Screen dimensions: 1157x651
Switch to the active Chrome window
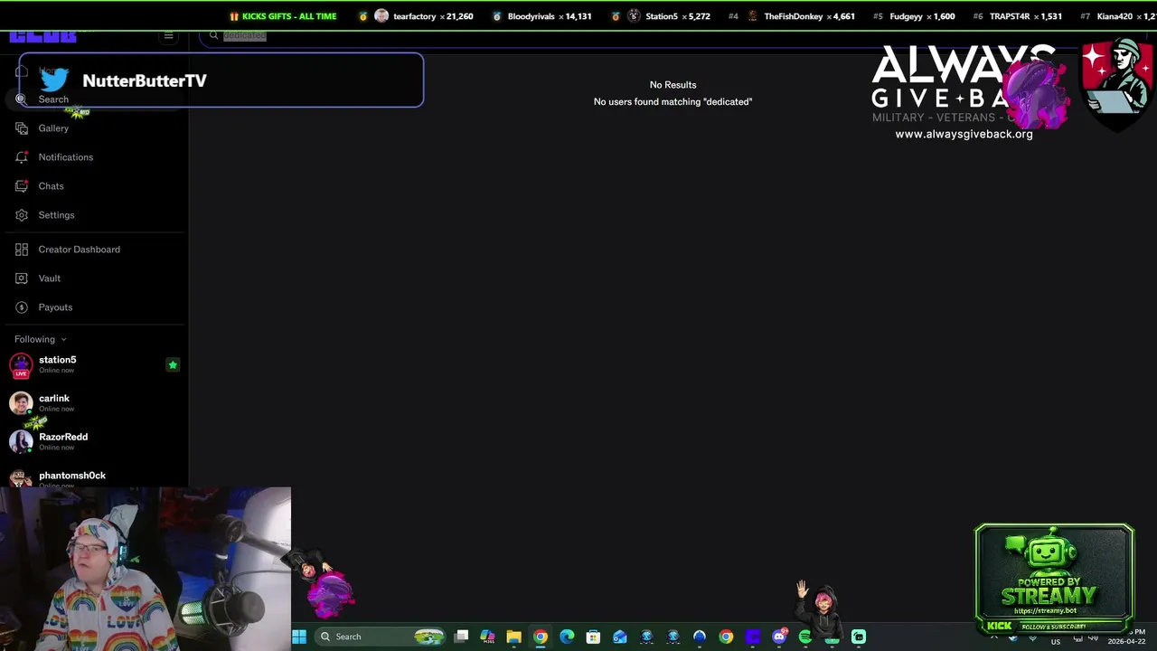[x=541, y=637]
